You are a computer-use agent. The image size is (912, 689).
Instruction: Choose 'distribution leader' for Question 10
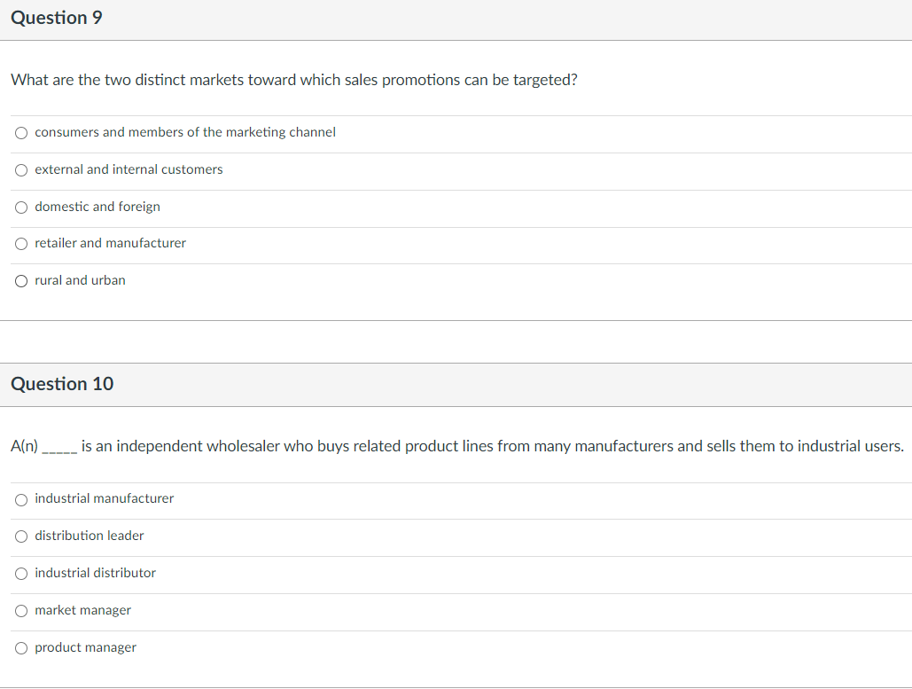(x=21, y=536)
